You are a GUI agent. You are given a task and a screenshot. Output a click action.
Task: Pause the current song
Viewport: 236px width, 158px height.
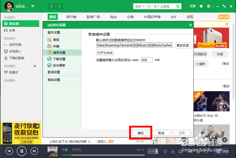22,151
